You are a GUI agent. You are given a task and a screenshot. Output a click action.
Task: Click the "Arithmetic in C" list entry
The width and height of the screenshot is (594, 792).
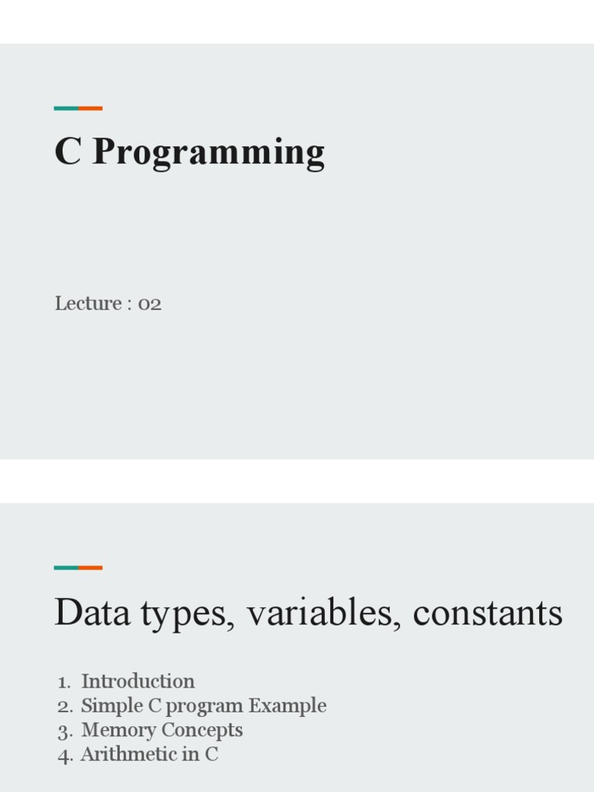(x=149, y=755)
